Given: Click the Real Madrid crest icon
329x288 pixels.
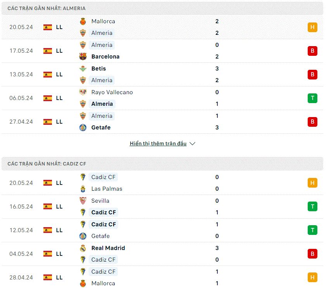Looking at the screenshot, I should [83, 248].
